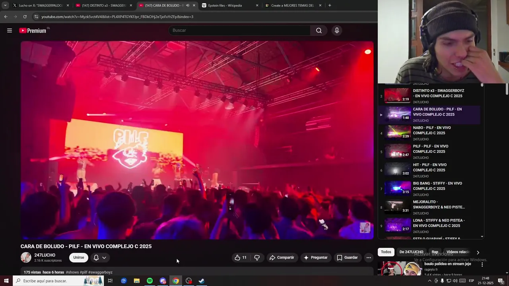The image size is (509, 286).
Task: Play MEJORALITO - SWAGGERBOYZ playlist video
Action: click(429, 207)
